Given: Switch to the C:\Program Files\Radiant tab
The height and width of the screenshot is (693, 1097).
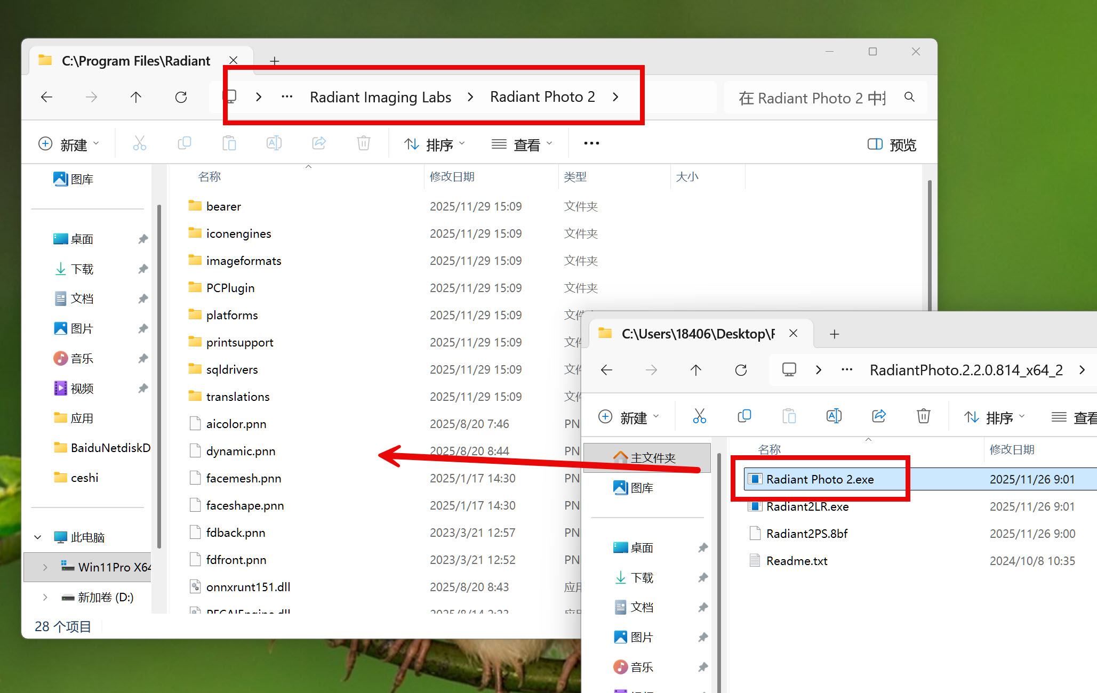Looking at the screenshot, I should tap(135, 61).
